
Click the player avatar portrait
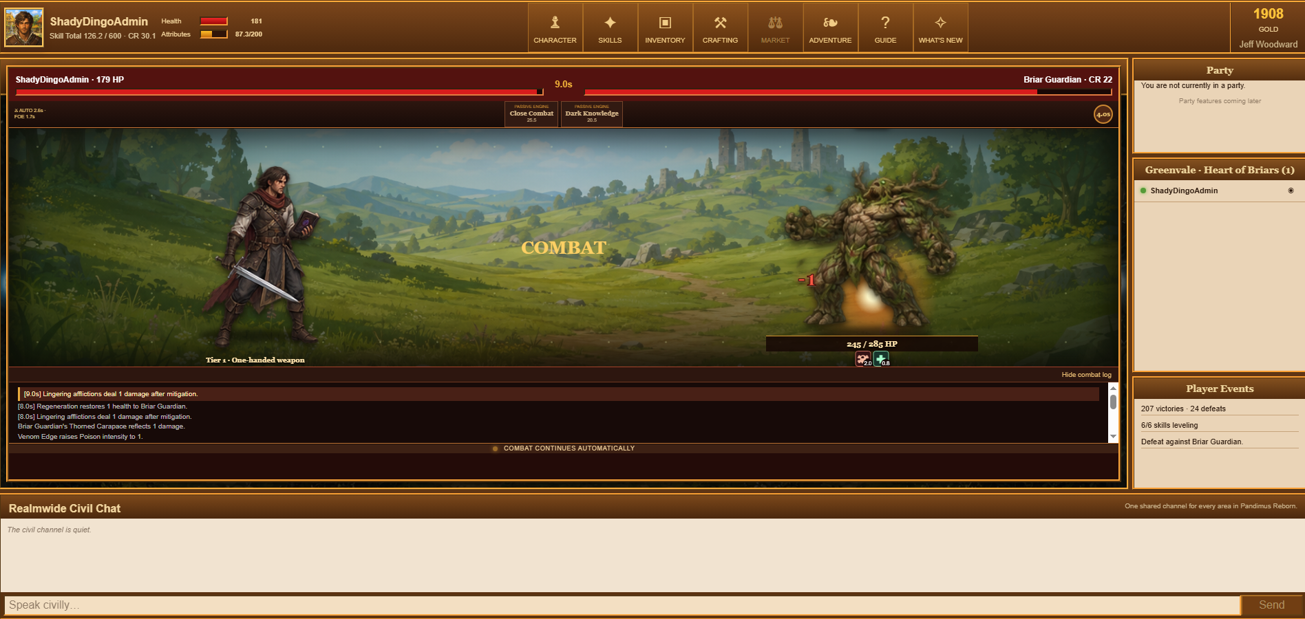tap(24, 28)
